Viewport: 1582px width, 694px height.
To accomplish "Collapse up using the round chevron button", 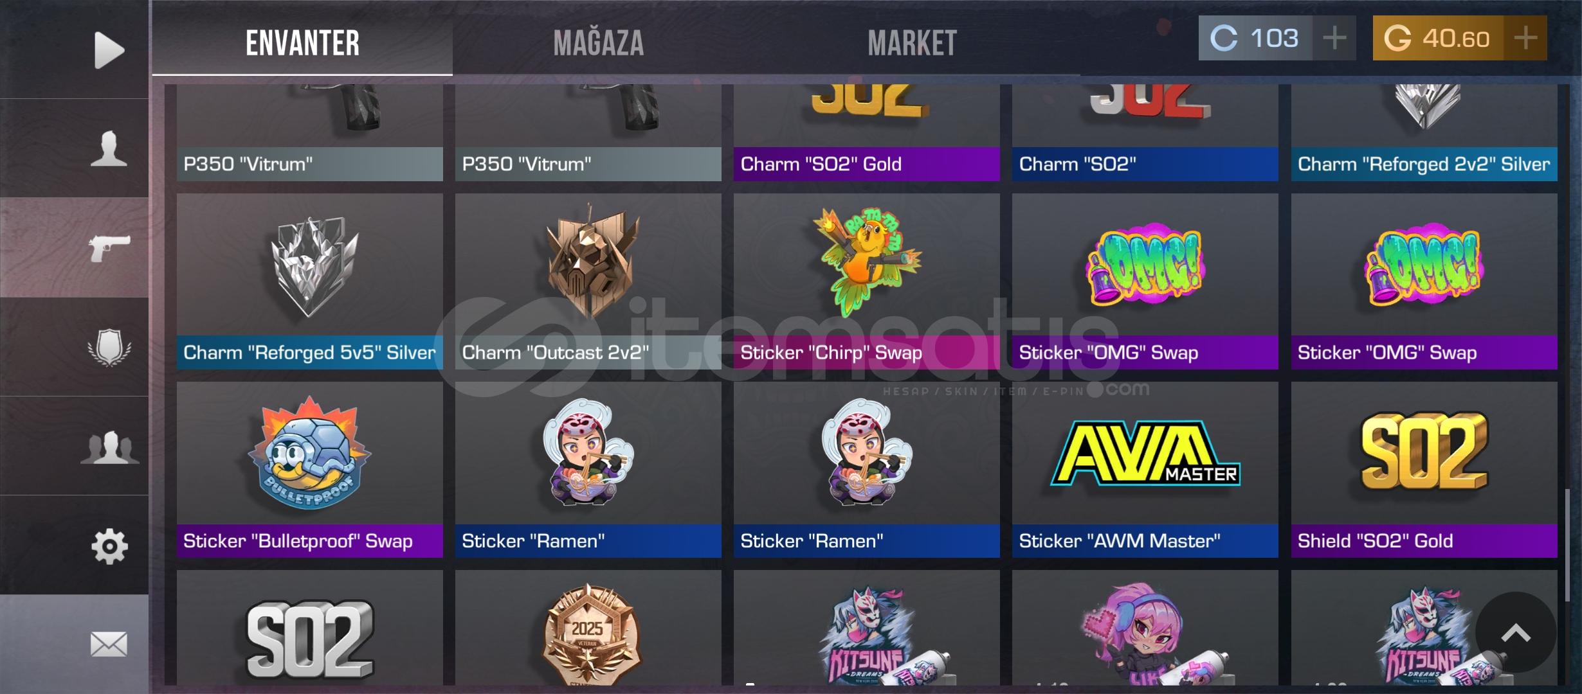I will coord(1516,632).
